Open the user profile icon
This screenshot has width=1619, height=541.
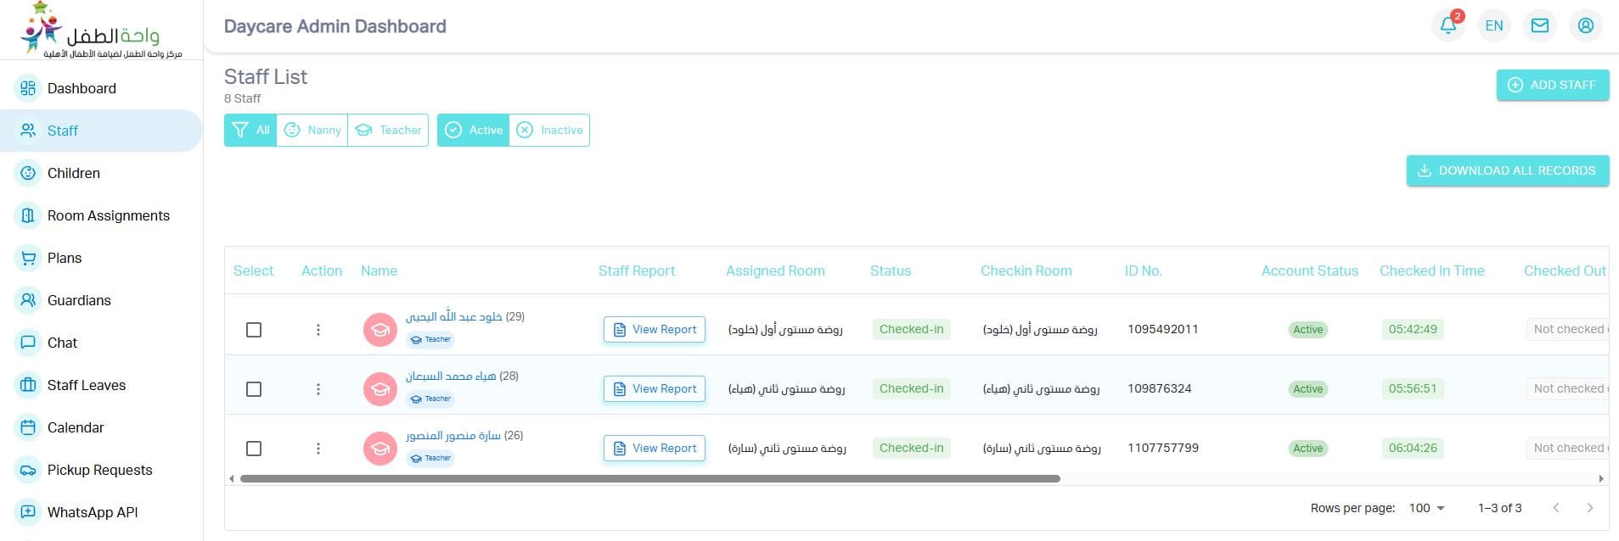coord(1585,25)
